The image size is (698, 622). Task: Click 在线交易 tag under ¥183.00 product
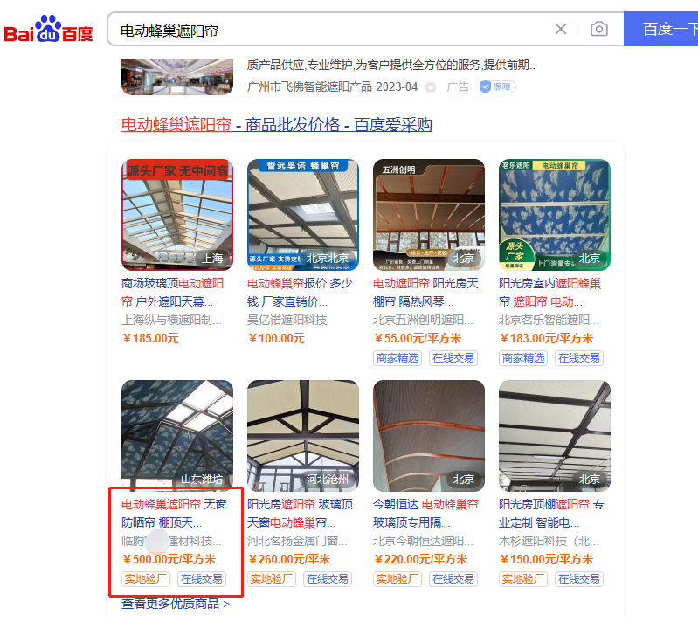[578, 358]
